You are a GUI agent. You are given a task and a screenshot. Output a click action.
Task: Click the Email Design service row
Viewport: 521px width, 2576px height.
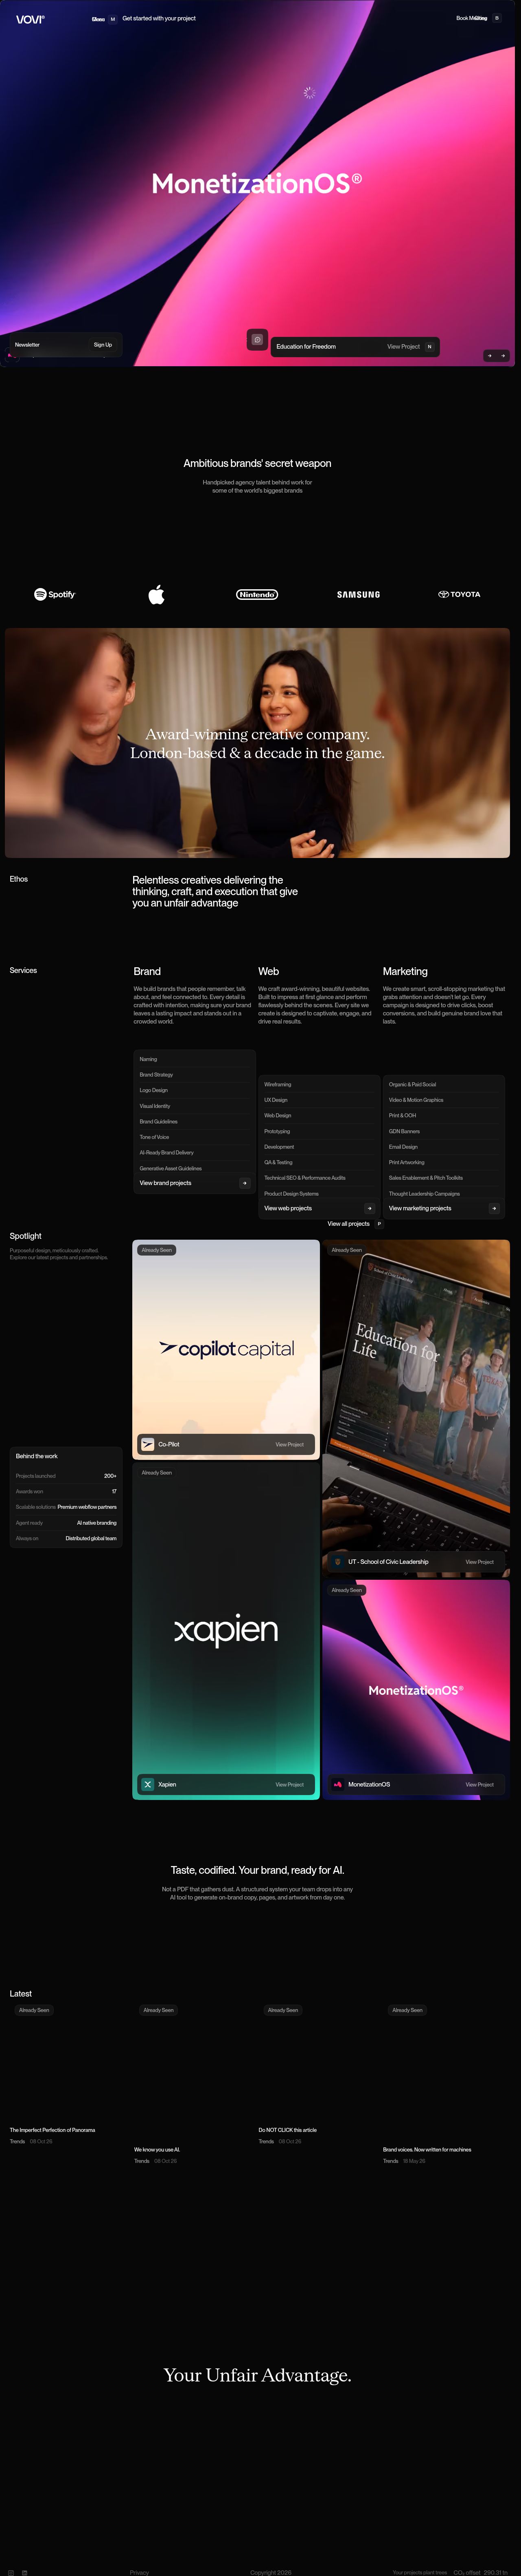coord(444,1147)
